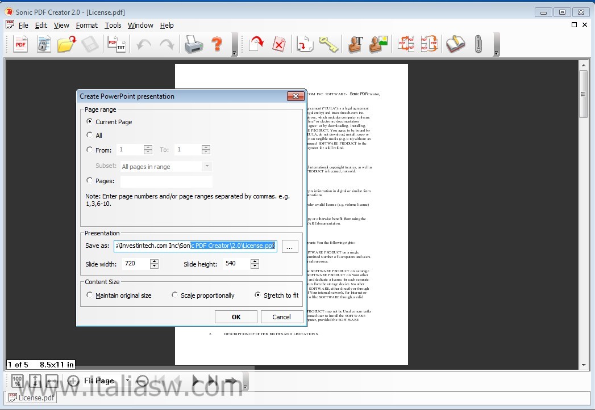Open the View menu
This screenshot has width=595, height=410.
[61, 26]
